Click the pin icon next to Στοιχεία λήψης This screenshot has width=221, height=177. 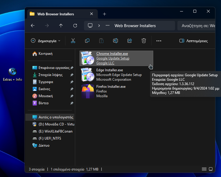(72, 75)
